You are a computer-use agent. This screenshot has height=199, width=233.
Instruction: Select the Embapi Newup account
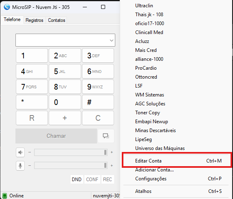151,122
